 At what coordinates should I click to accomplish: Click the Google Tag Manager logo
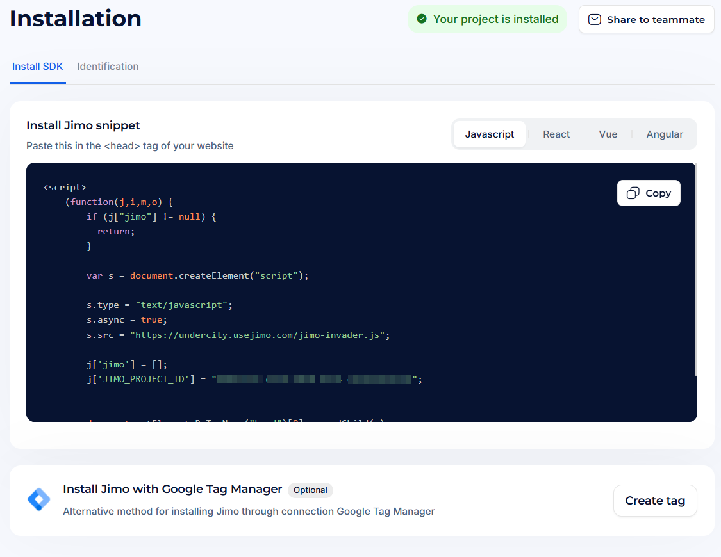click(x=38, y=499)
